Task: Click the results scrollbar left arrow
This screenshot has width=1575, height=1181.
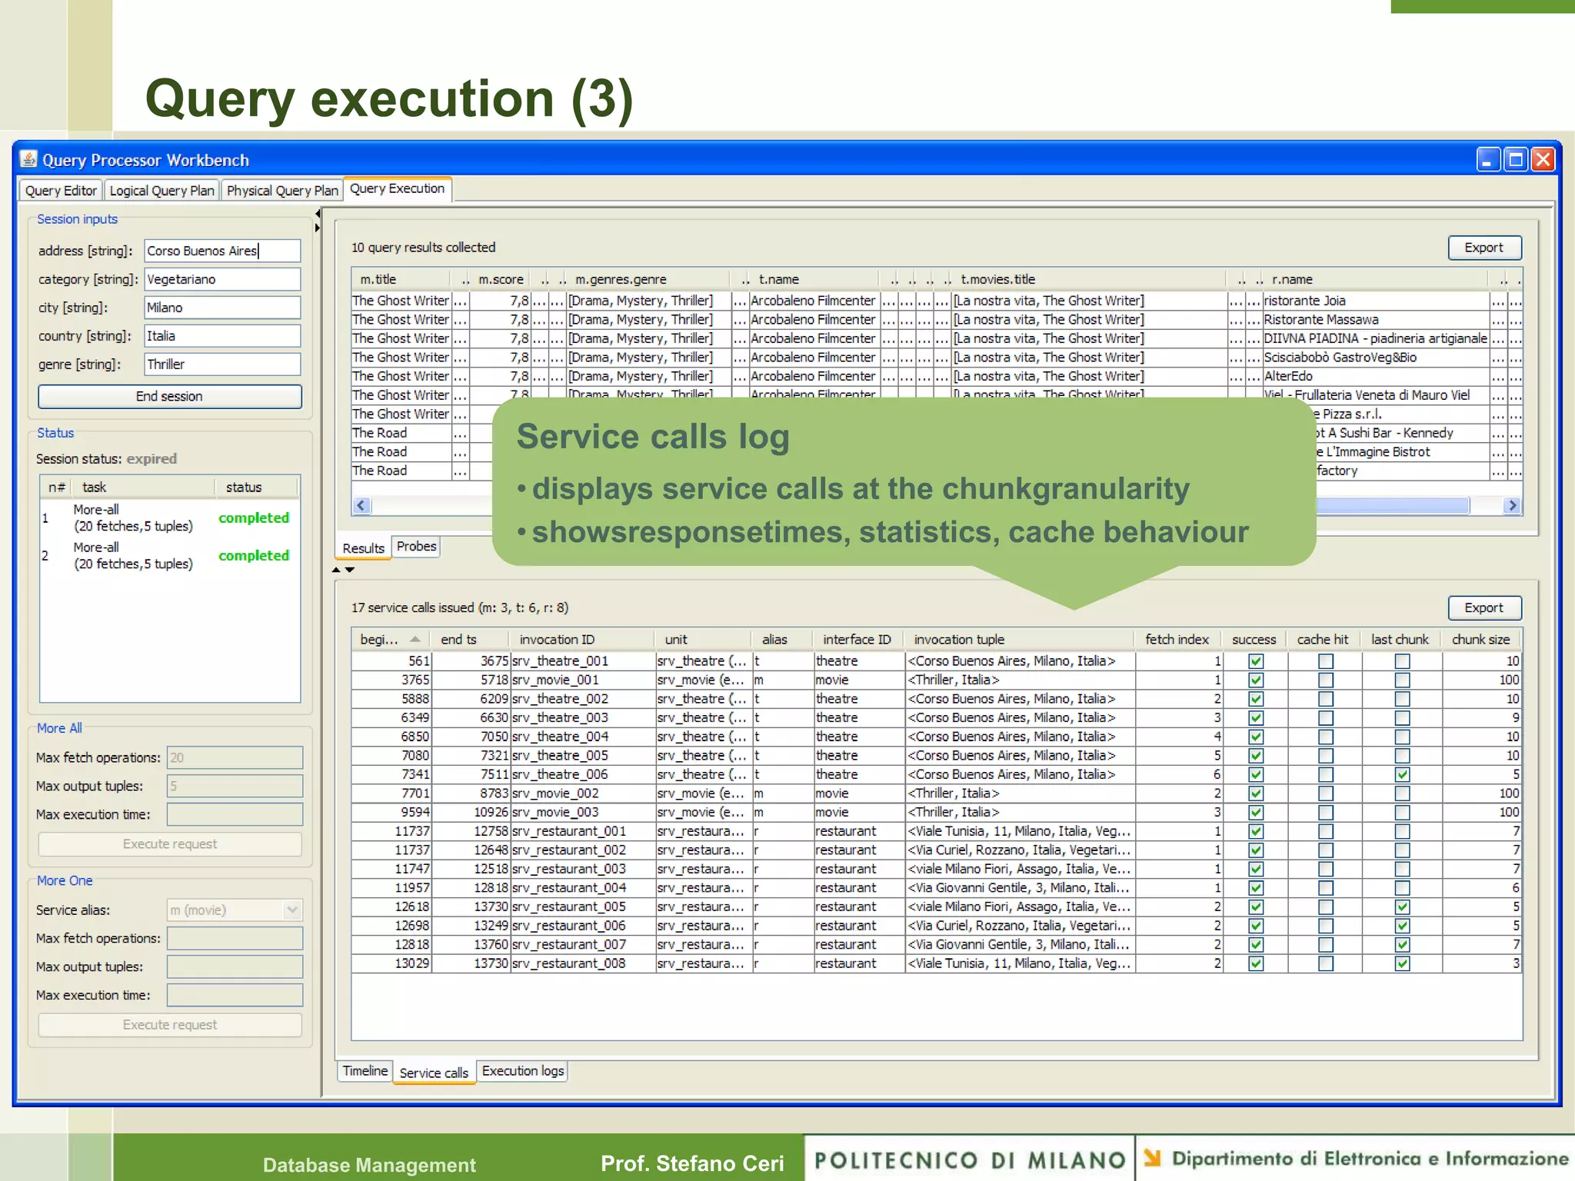Action: (361, 505)
